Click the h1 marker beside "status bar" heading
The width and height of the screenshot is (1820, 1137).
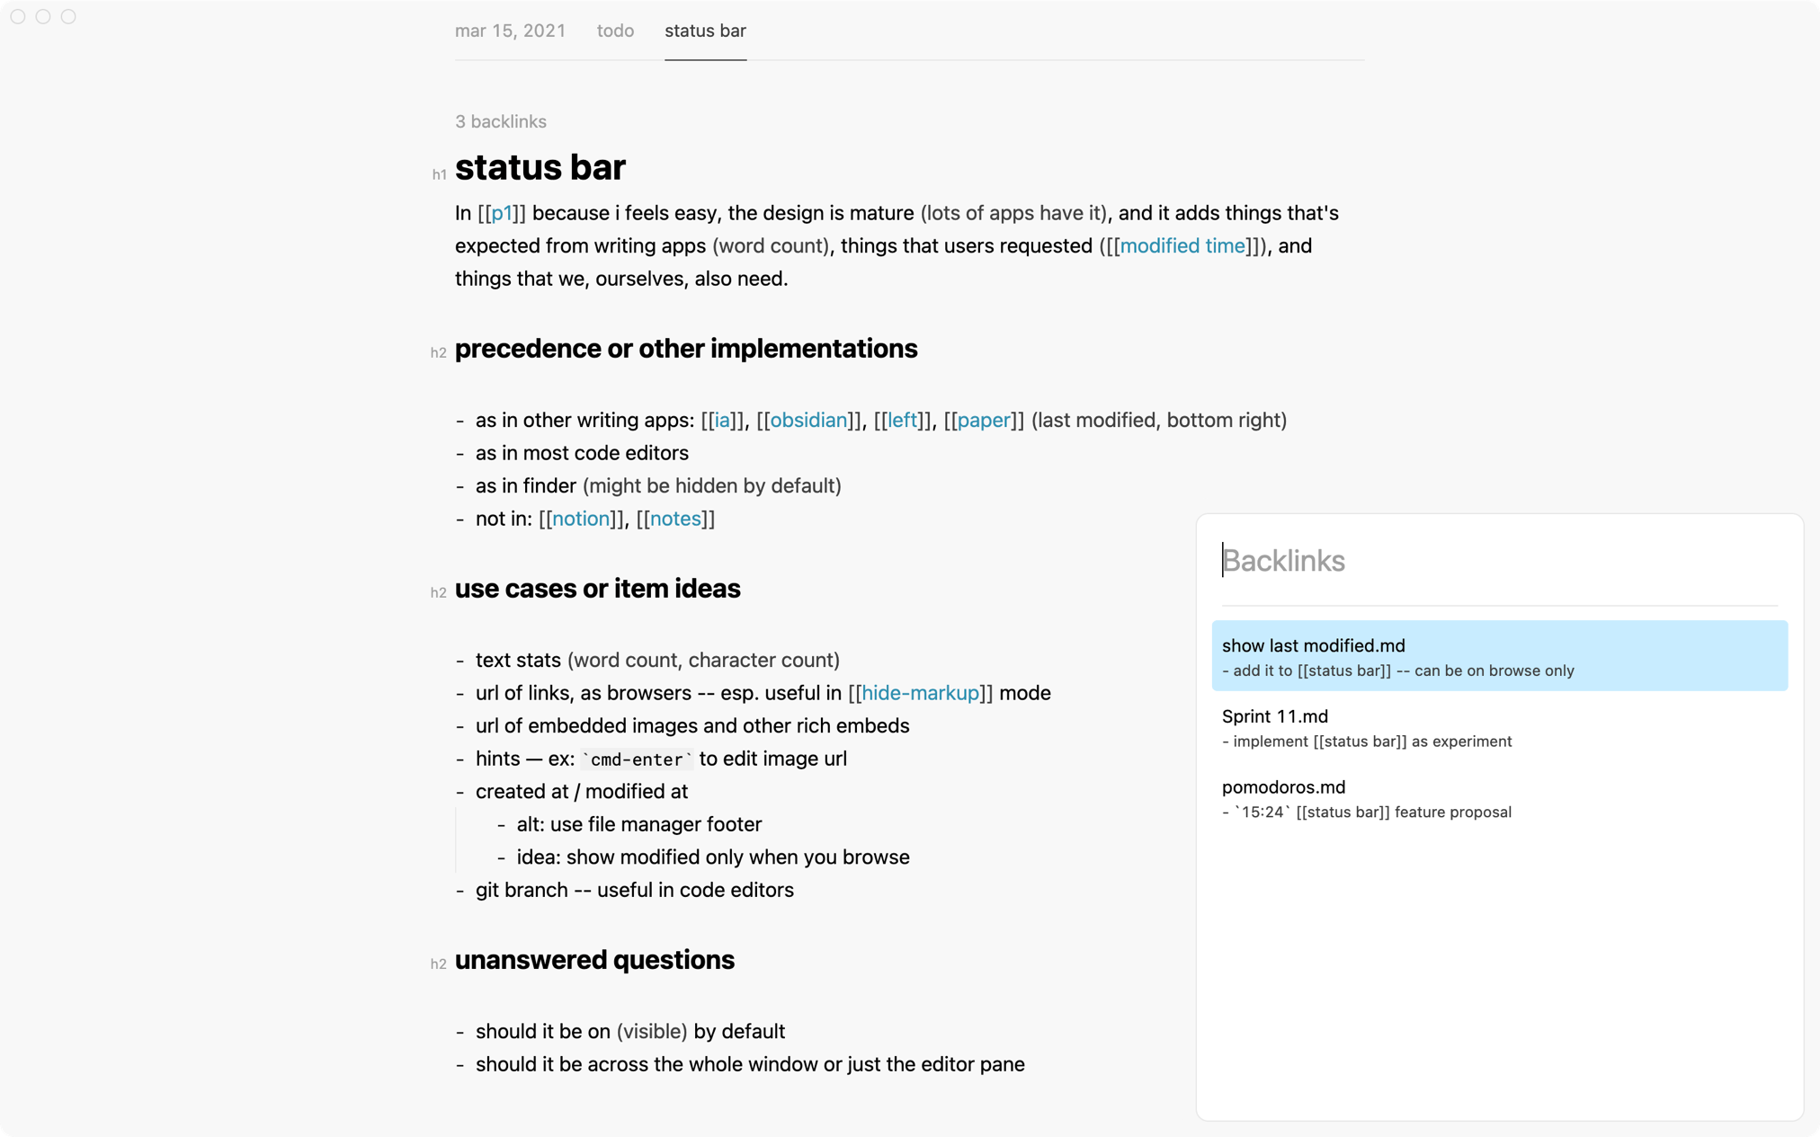click(x=439, y=173)
